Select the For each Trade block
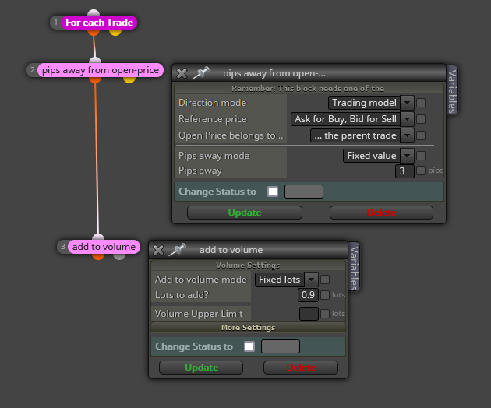The height and width of the screenshot is (408, 491). (x=99, y=23)
